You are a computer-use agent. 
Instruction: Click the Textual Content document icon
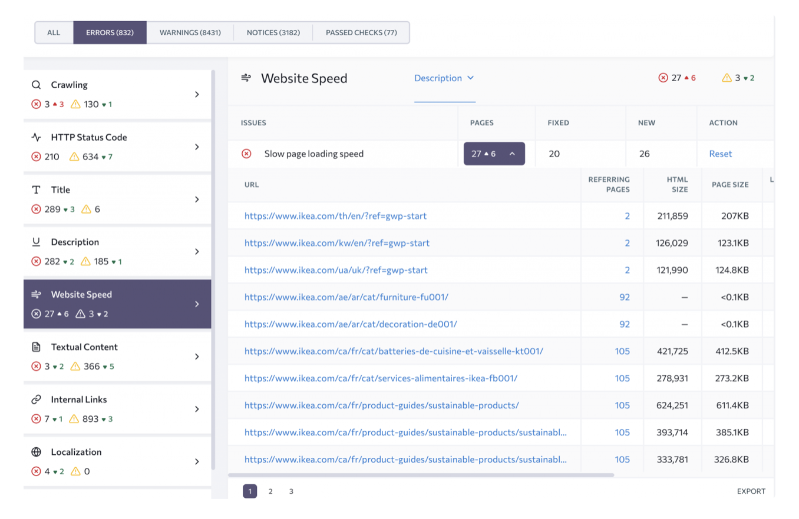click(x=37, y=347)
